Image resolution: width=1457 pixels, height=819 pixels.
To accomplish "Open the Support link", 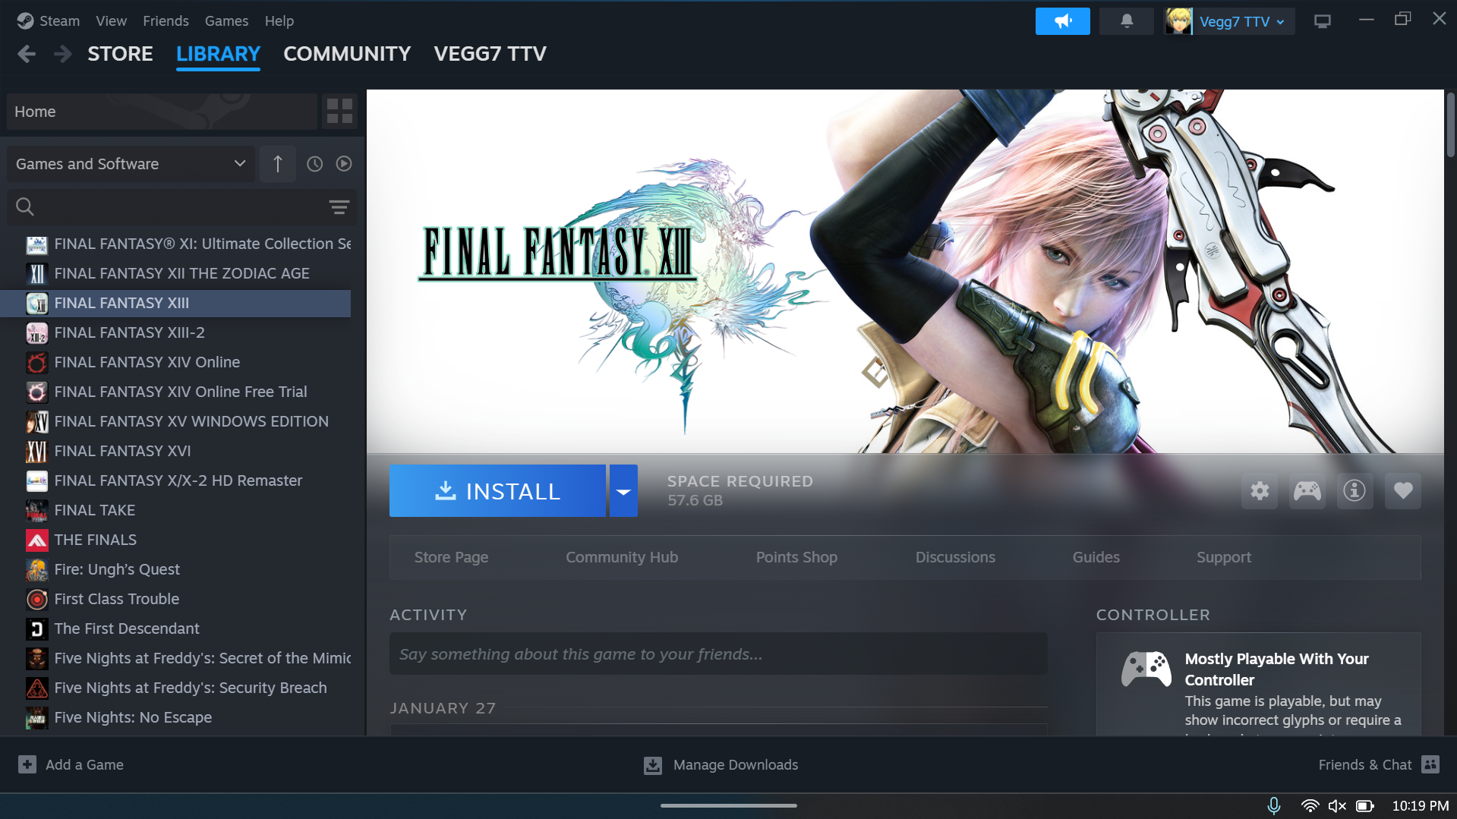I will click(x=1224, y=557).
